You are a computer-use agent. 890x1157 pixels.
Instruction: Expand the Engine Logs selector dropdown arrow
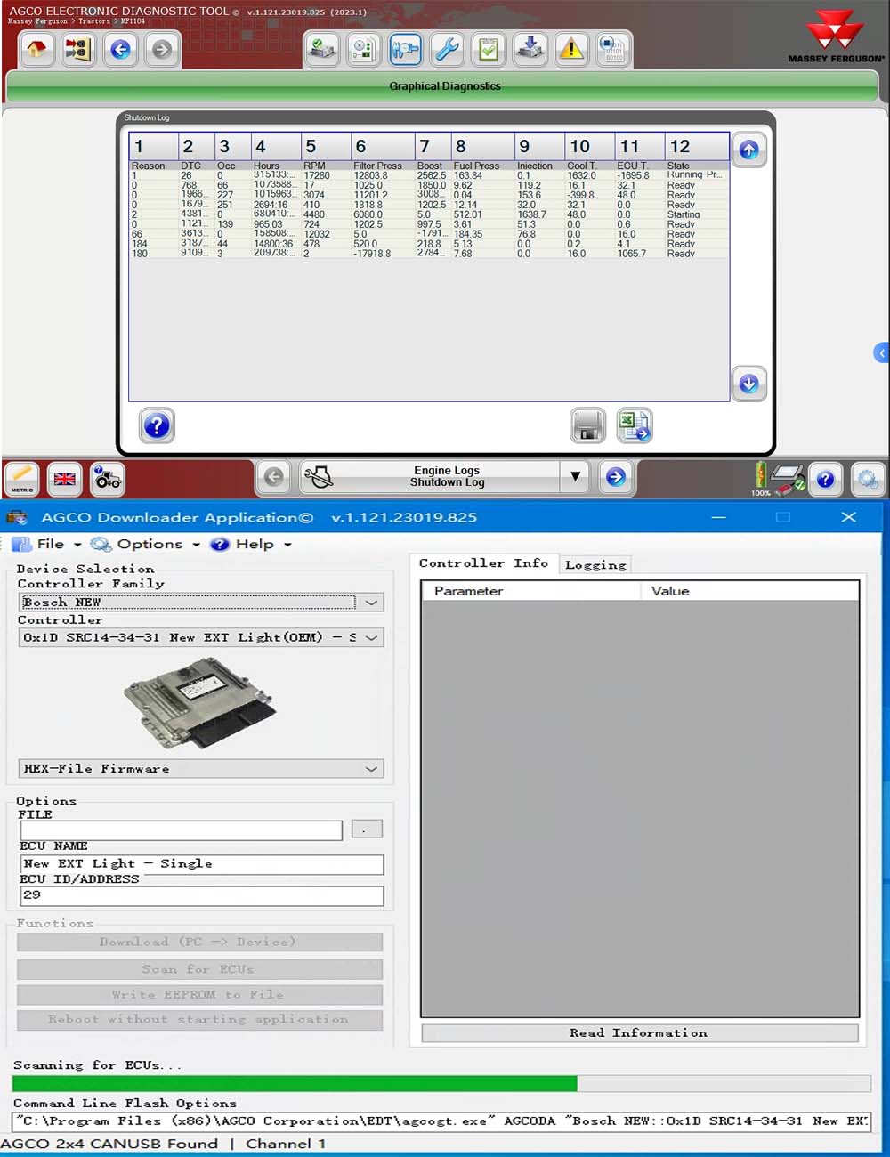pyautogui.click(x=576, y=477)
